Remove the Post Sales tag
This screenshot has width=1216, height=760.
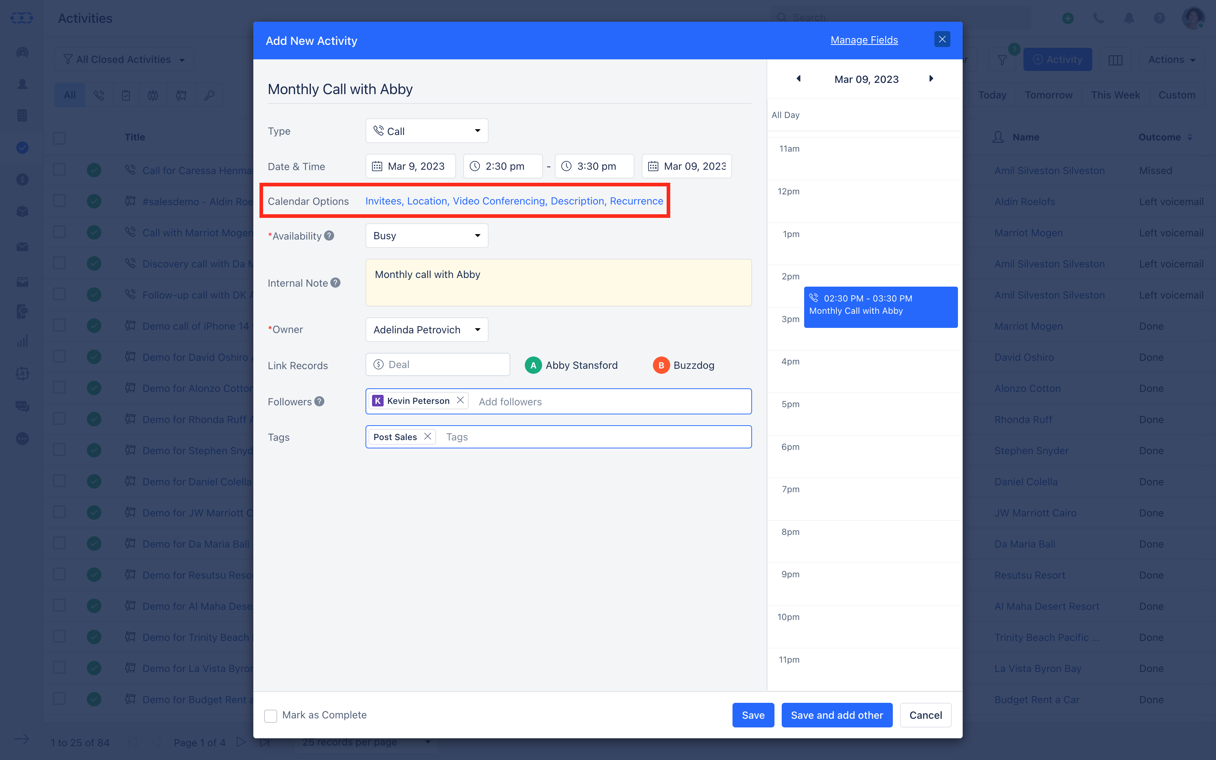pos(428,436)
